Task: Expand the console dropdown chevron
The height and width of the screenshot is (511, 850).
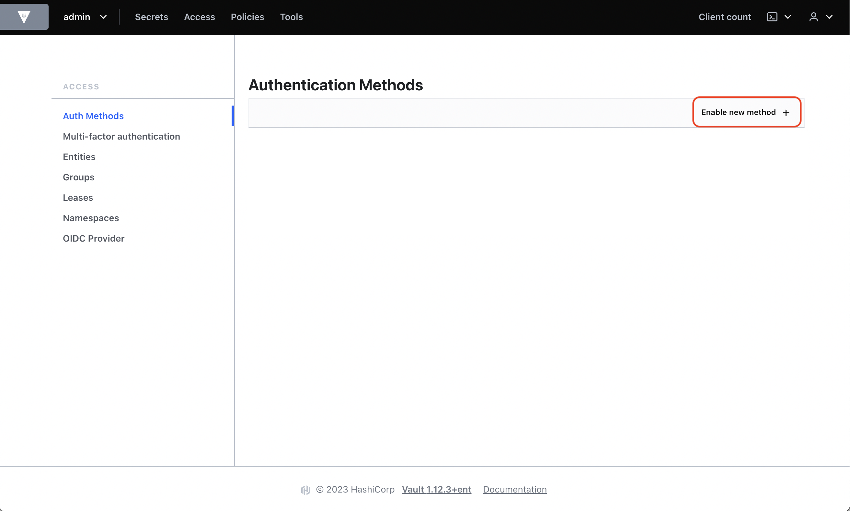Action: 788,17
